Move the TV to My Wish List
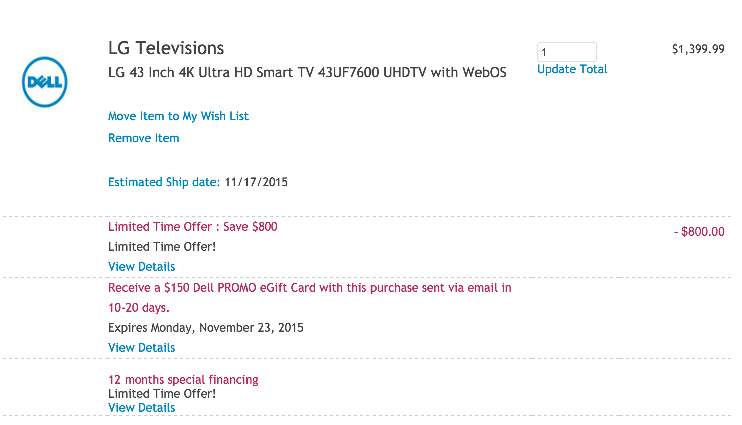Viewport: 742px width, 425px height. [178, 116]
